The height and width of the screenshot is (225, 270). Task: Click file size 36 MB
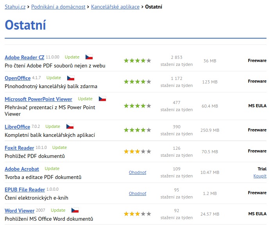tap(210, 61)
